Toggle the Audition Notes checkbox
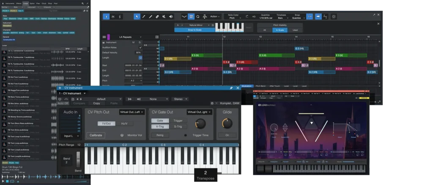433x185 pixels. pyautogui.click(x=140, y=47)
